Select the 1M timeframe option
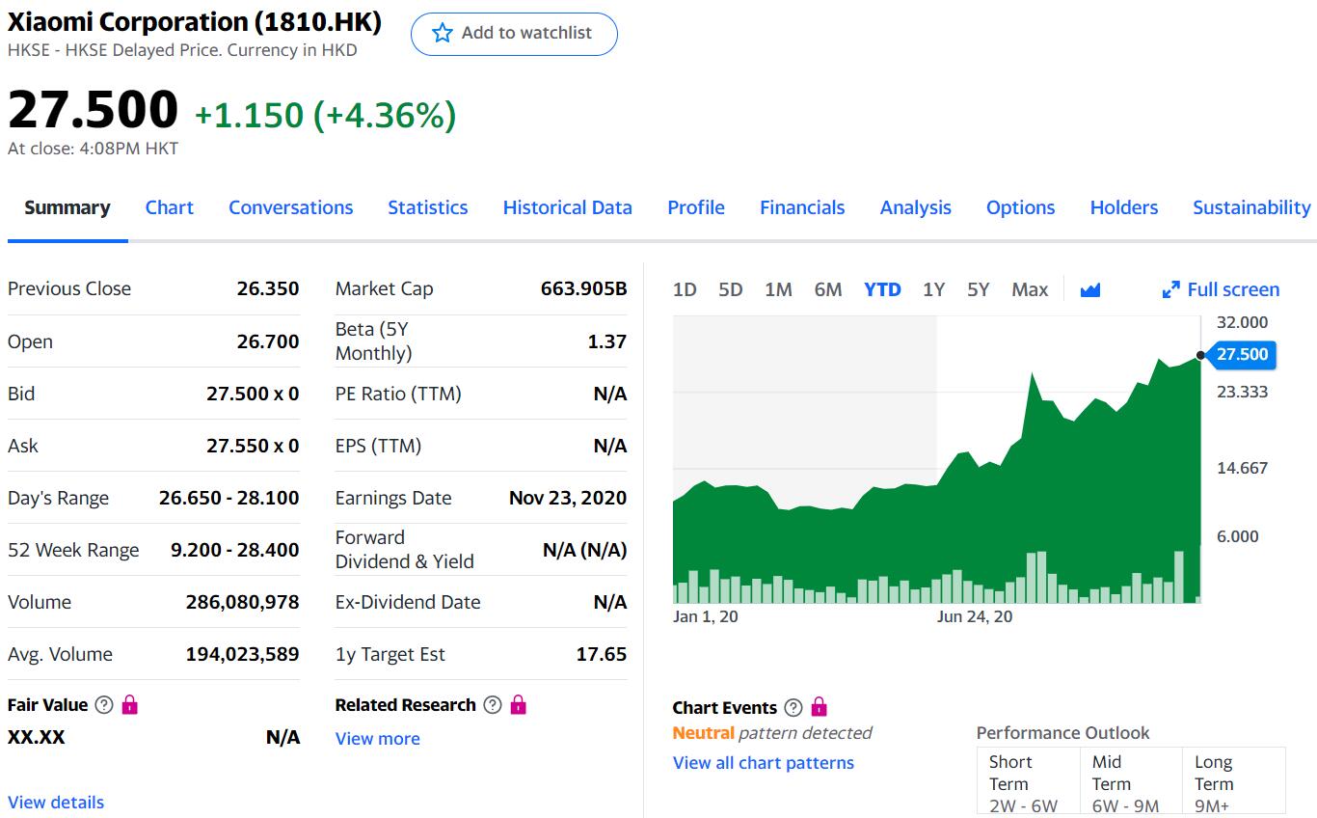The image size is (1317, 818). click(x=778, y=289)
